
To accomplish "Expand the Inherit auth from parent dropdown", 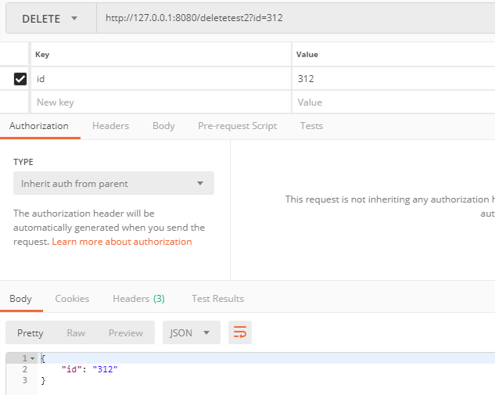I will pyautogui.click(x=113, y=184).
